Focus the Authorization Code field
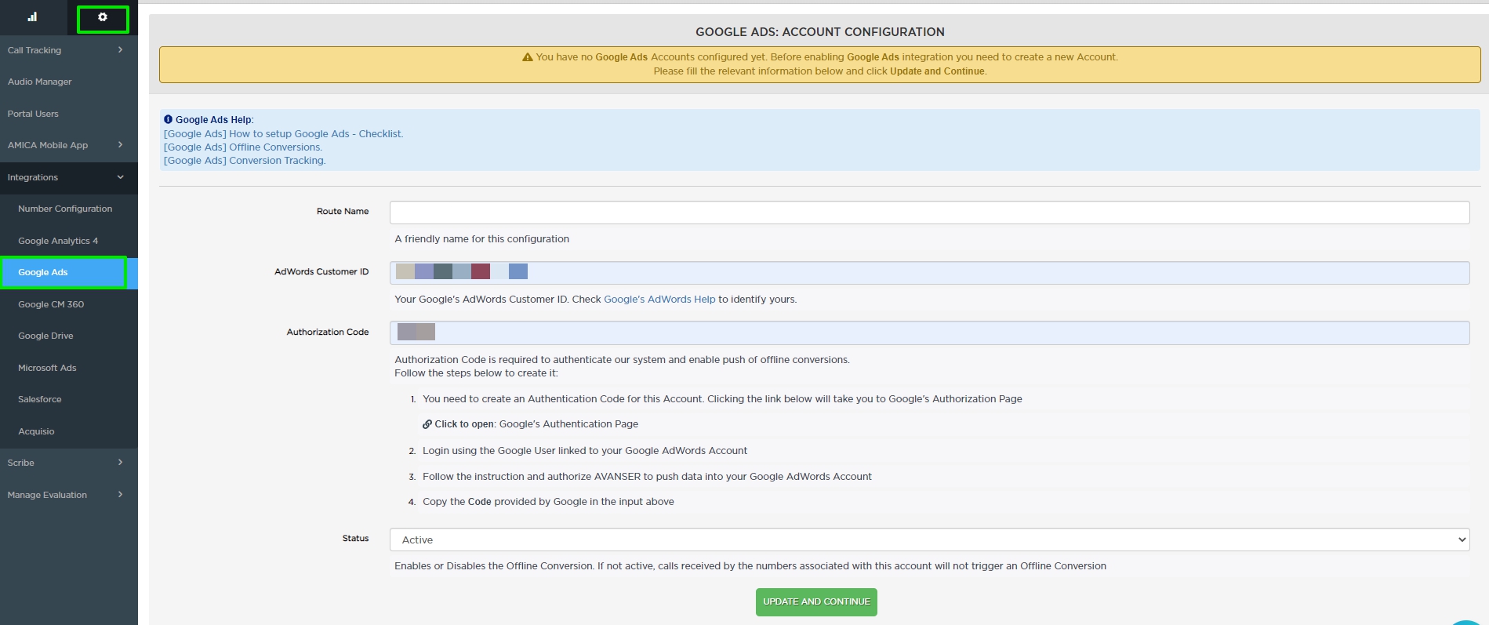The height and width of the screenshot is (625, 1489). tap(929, 332)
